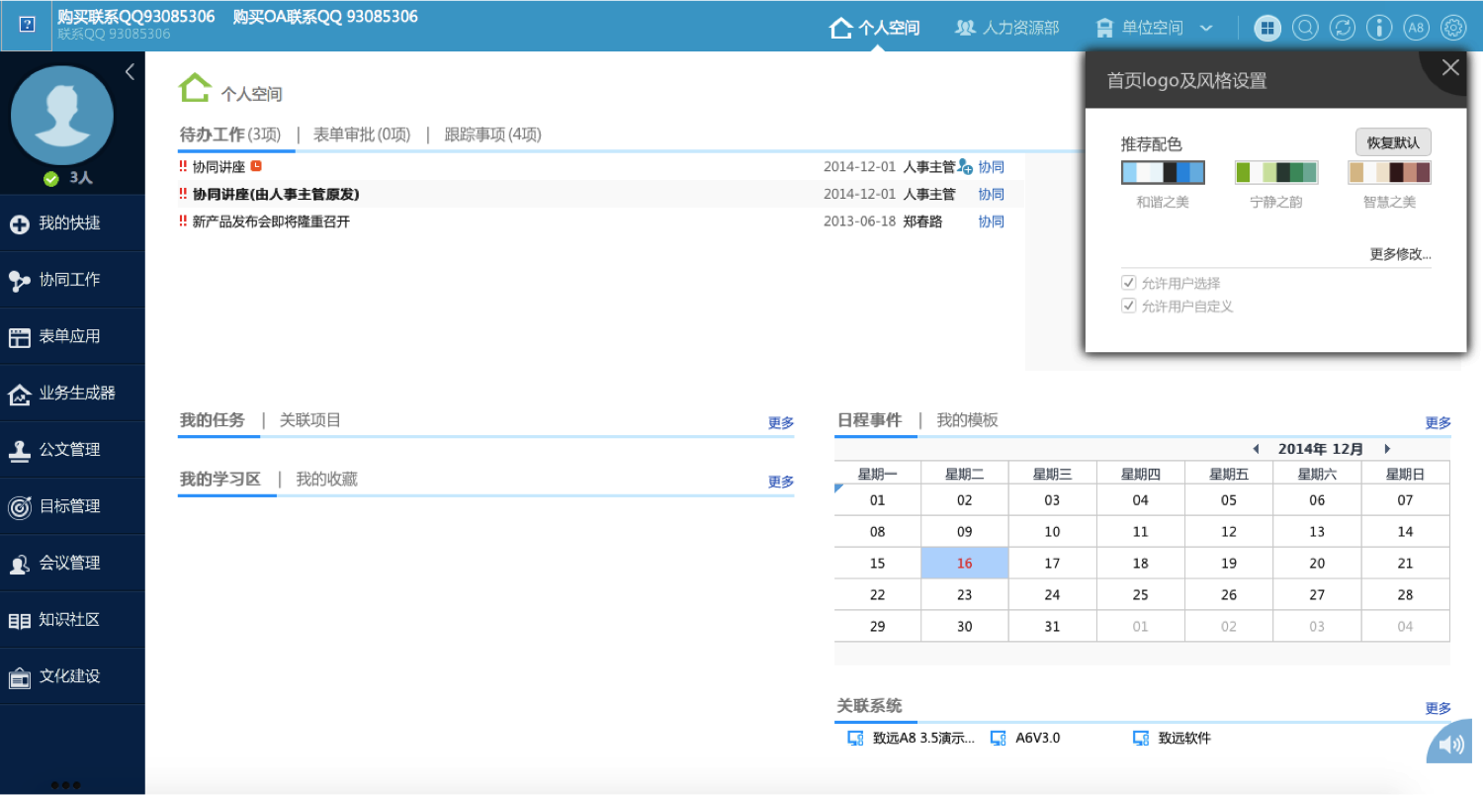Click the settings gear icon in header
This screenshot has width=1483, height=795.
pyautogui.click(x=1453, y=28)
